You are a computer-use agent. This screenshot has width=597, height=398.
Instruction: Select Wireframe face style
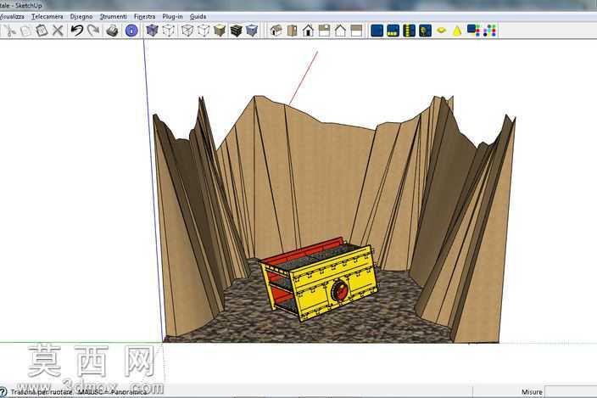(x=187, y=31)
